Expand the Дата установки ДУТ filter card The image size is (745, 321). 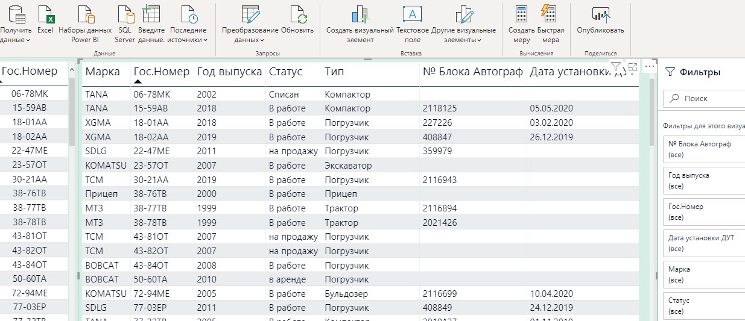[x=704, y=243]
